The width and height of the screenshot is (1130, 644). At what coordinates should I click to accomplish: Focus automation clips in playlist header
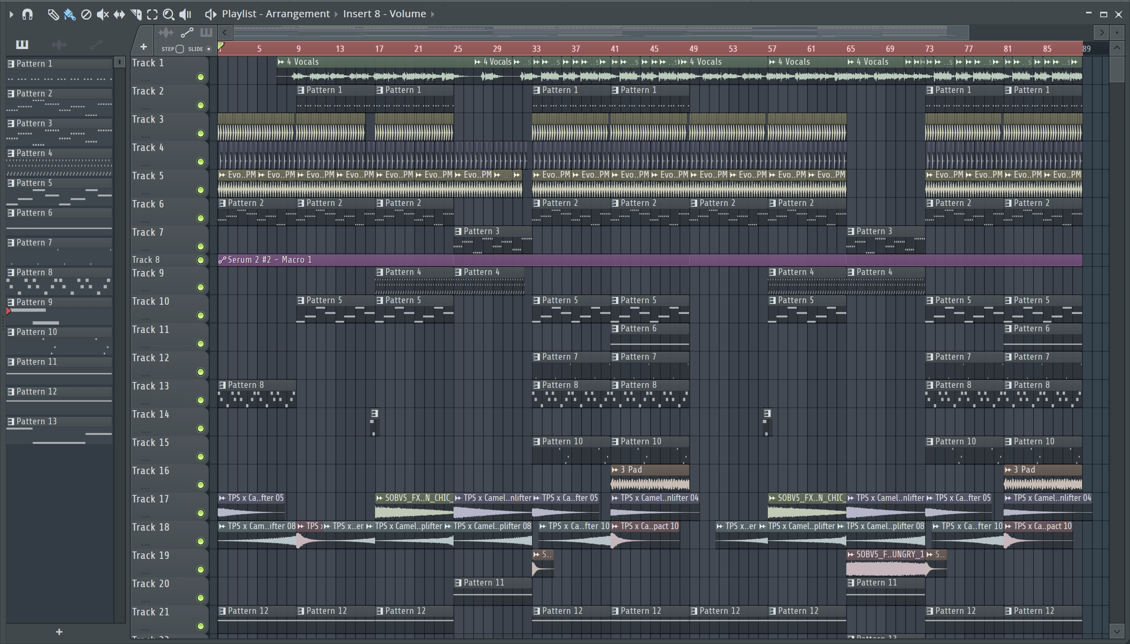(187, 32)
